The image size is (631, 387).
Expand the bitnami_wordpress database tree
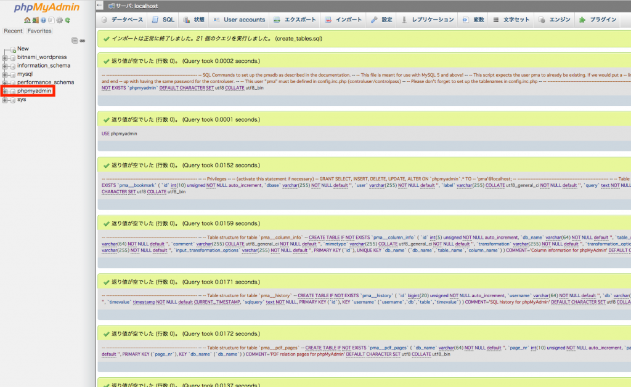pyautogui.click(x=5, y=57)
